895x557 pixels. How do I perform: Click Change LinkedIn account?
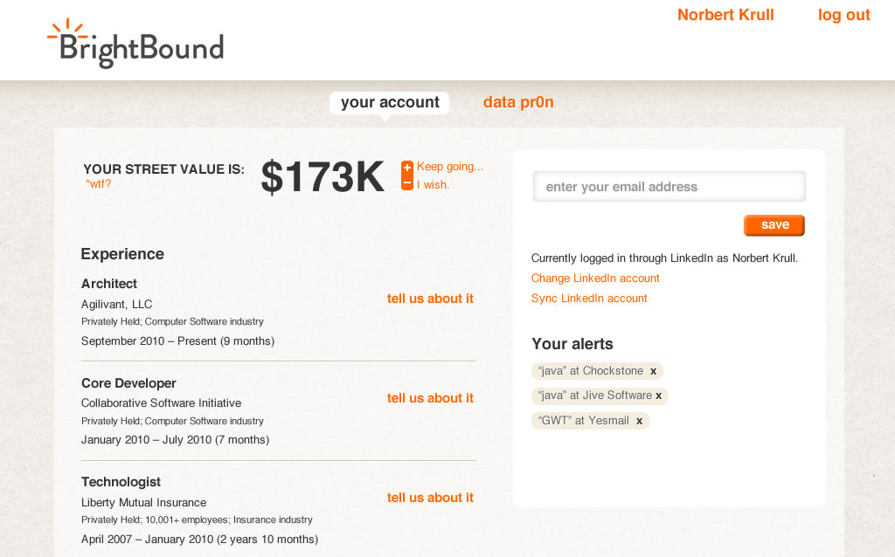pyautogui.click(x=595, y=278)
